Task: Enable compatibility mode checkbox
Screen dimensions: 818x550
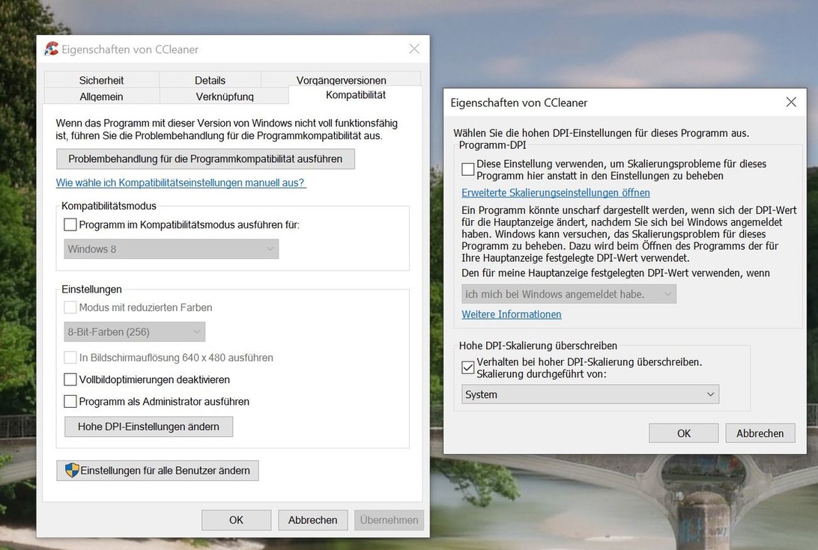Action: coord(70,224)
